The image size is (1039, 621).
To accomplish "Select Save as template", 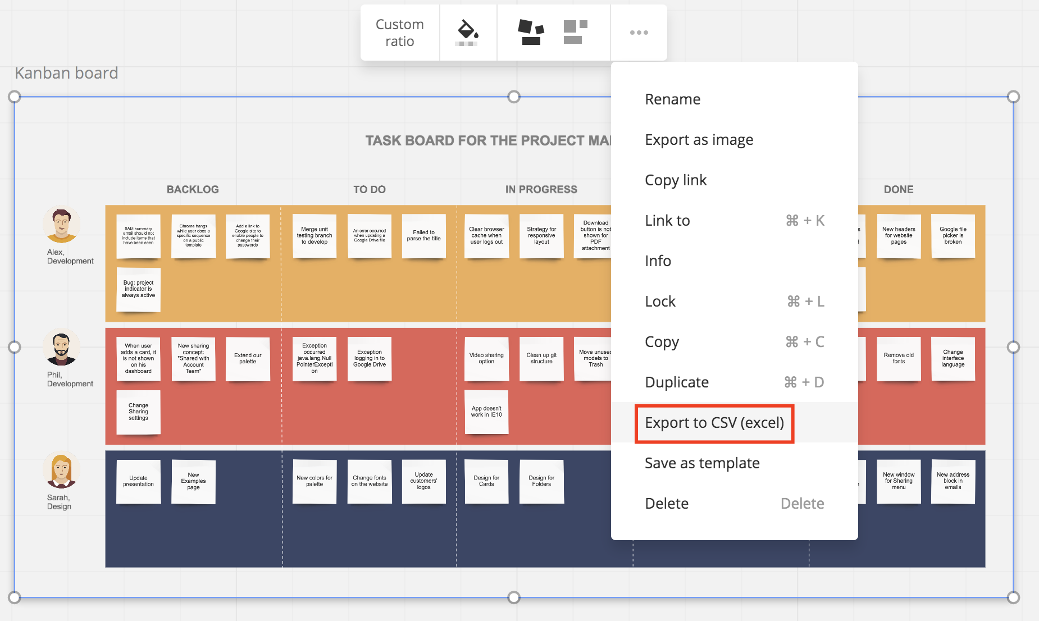I will pos(701,463).
